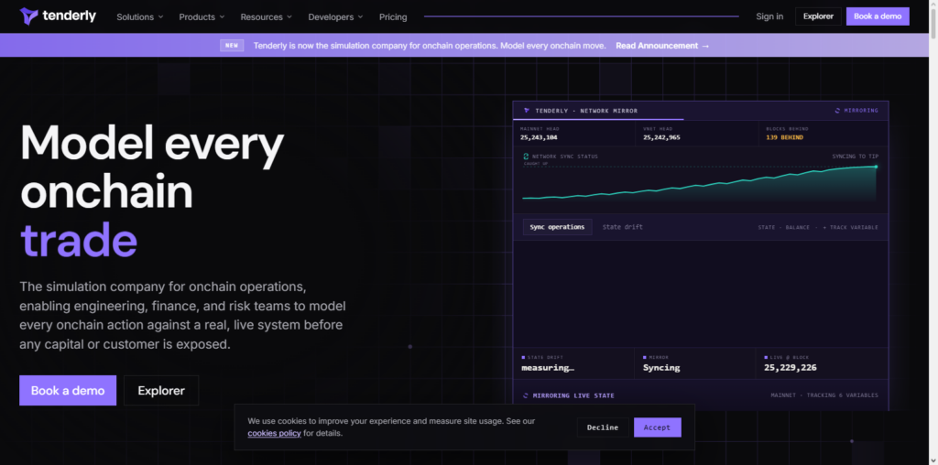
Task: Decline cookies in the consent banner
Action: [603, 427]
